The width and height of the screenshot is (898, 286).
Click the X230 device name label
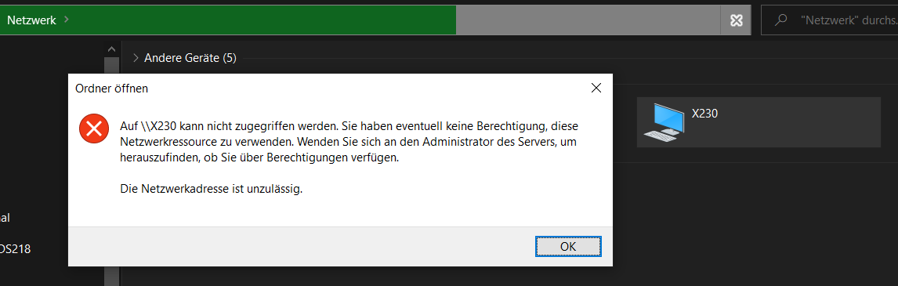click(x=704, y=114)
